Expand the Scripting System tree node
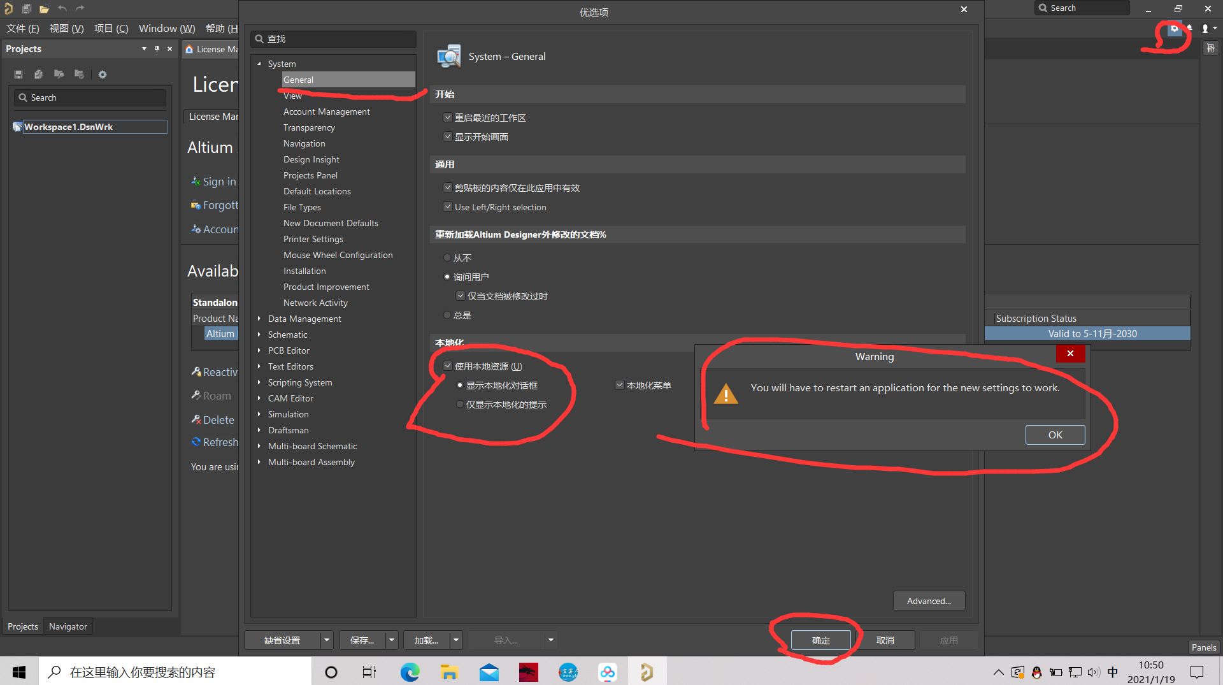 tap(259, 382)
